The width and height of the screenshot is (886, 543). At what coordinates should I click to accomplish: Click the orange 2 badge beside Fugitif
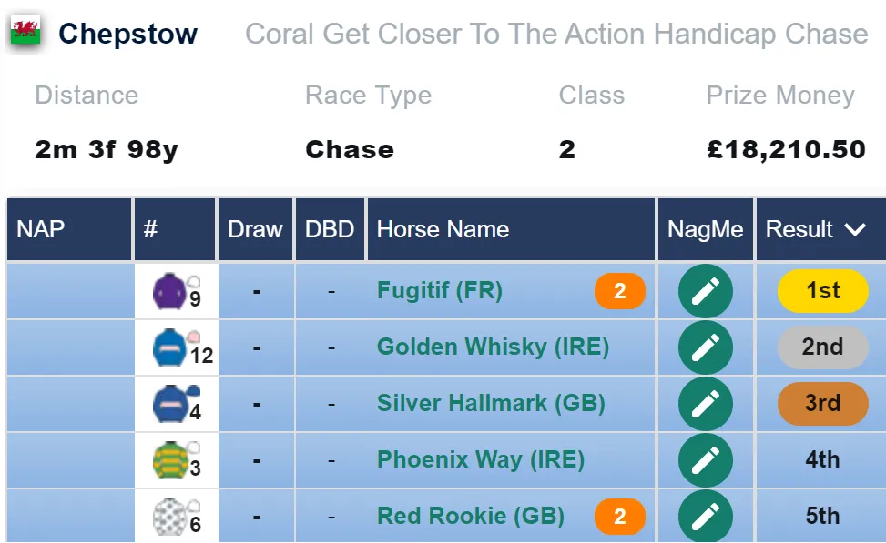pos(620,291)
